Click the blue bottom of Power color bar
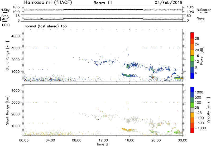Screen dimensions: 211x146 point(192,76)
